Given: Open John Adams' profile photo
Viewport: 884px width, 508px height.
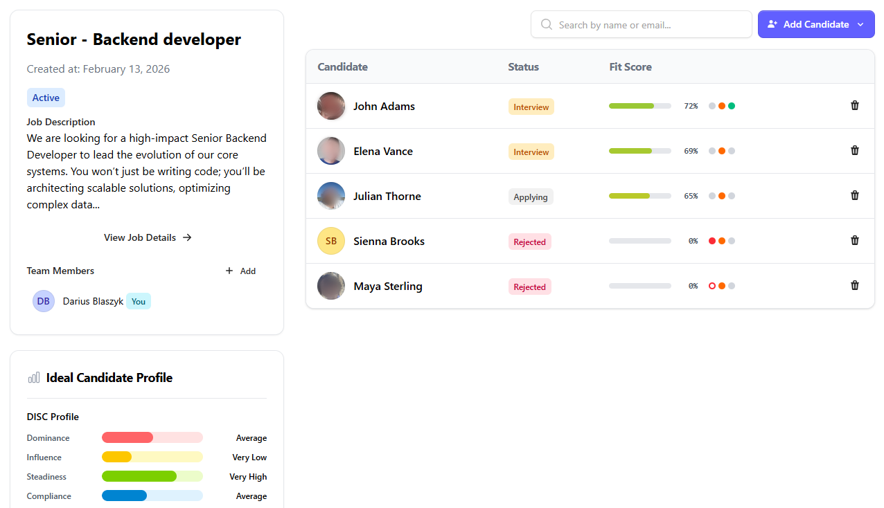Looking at the screenshot, I should tap(331, 106).
